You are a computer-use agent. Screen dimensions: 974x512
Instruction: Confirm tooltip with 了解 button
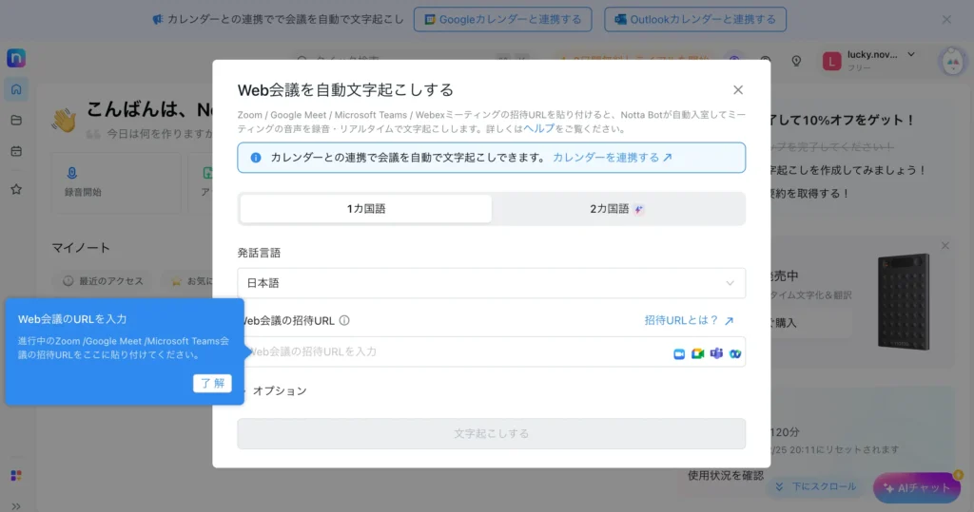[x=212, y=383]
